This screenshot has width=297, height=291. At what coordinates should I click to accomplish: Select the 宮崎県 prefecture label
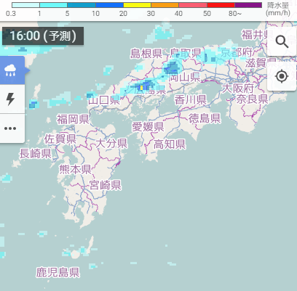pyautogui.click(x=106, y=185)
